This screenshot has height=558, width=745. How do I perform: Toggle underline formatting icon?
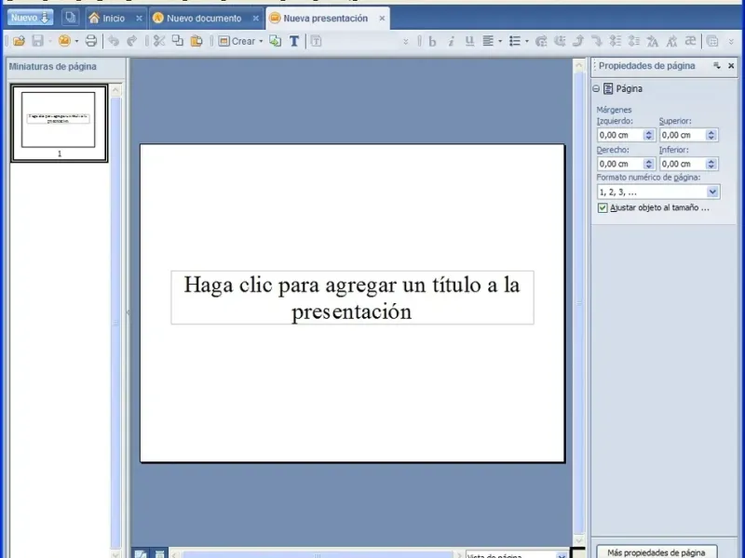[469, 41]
